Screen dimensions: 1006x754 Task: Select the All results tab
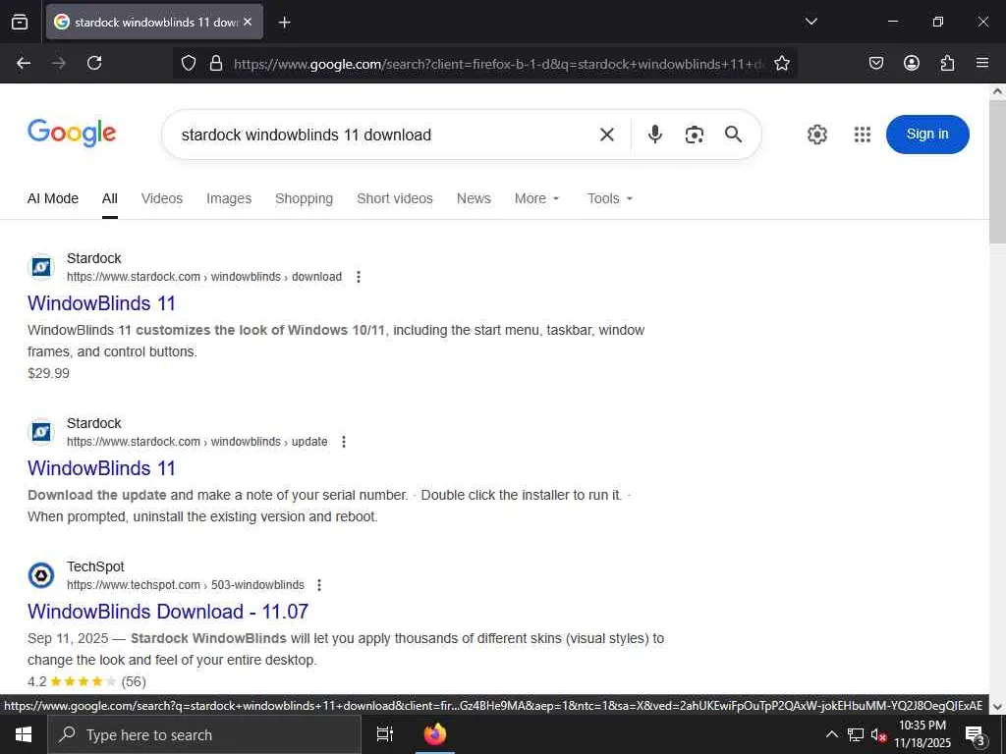coord(110,198)
